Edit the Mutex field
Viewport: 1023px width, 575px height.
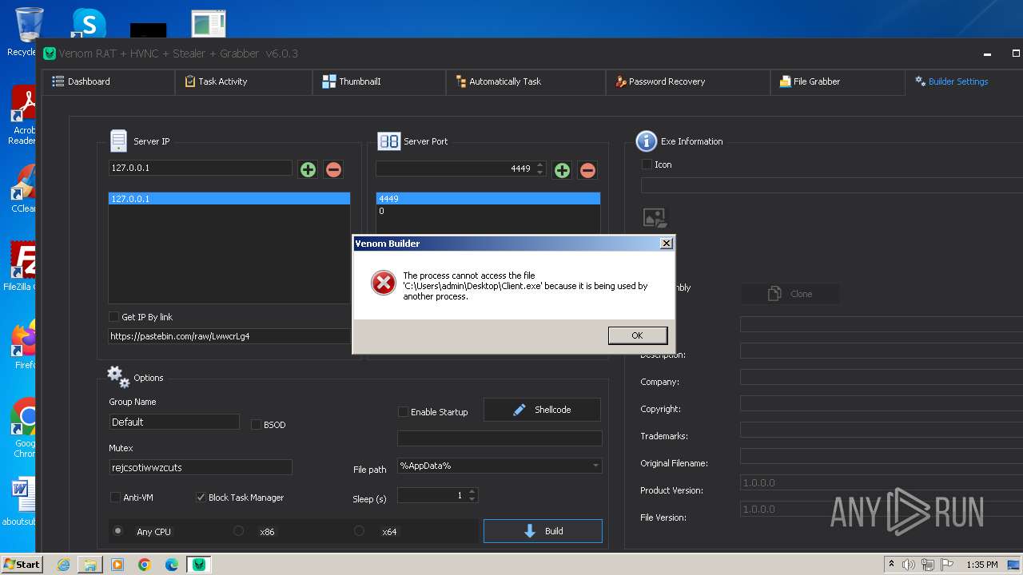201,467
